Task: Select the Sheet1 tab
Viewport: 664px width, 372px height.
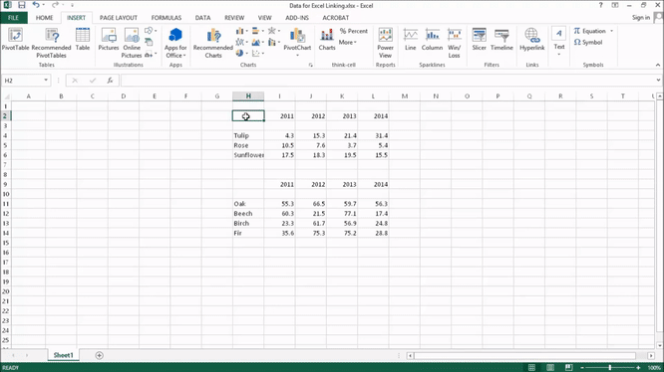Action: click(63, 355)
